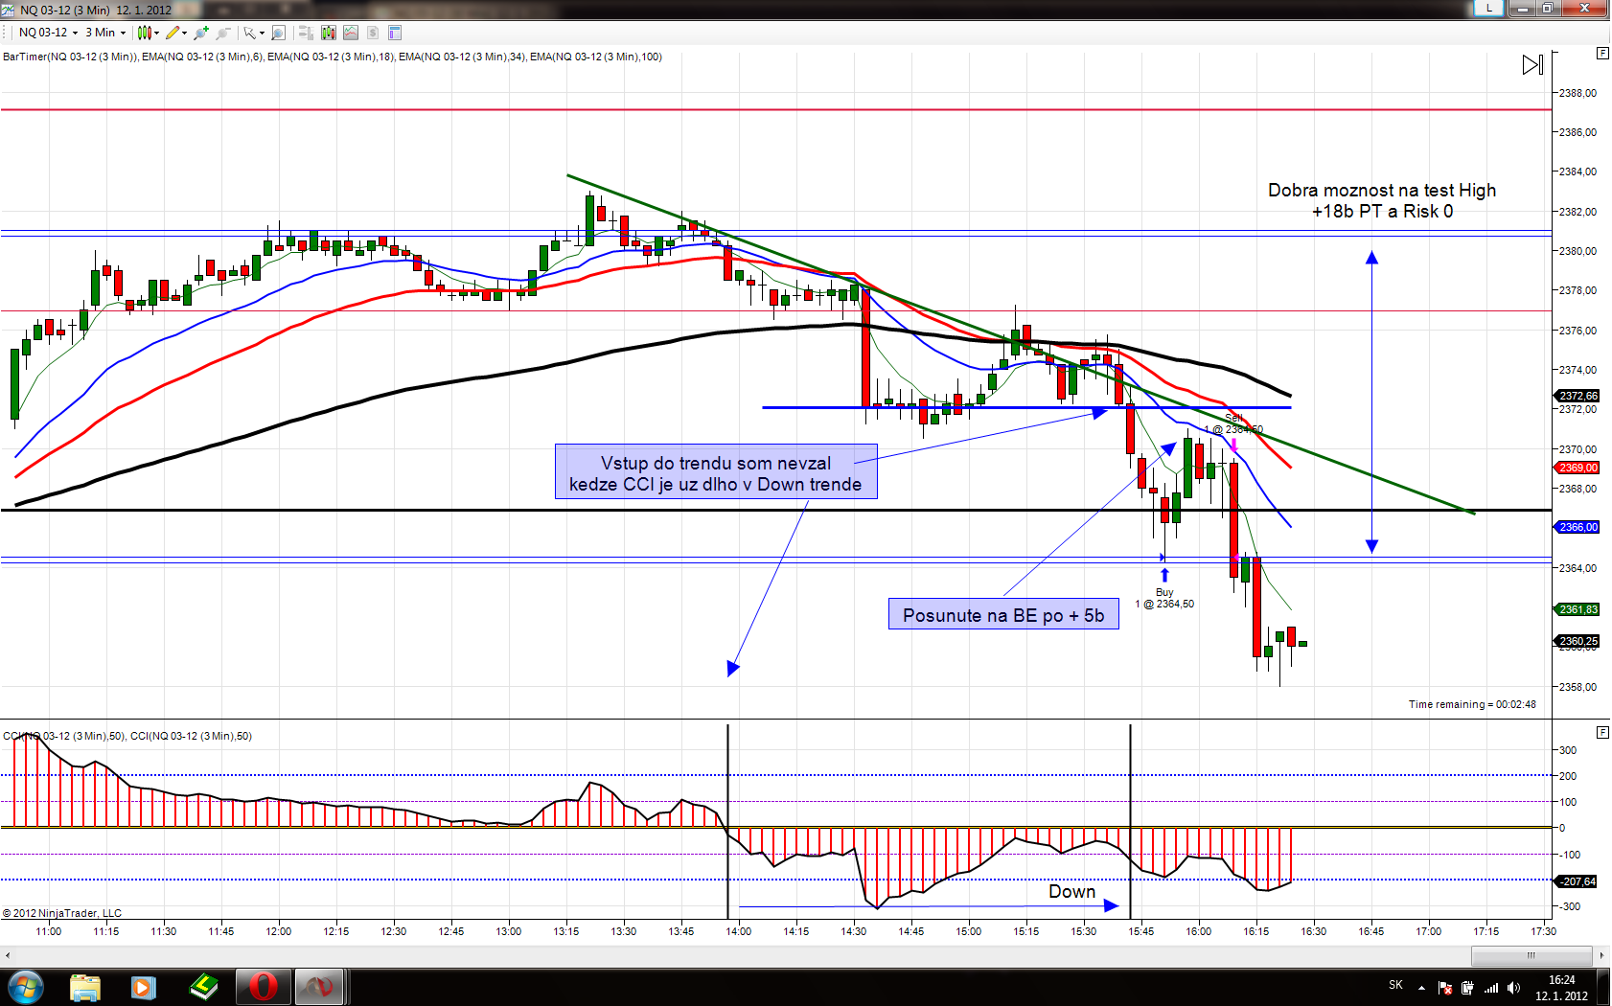Viewport: 1612px width, 1006px height.
Task: Open the Windows Start menu
Action: pos(25,987)
